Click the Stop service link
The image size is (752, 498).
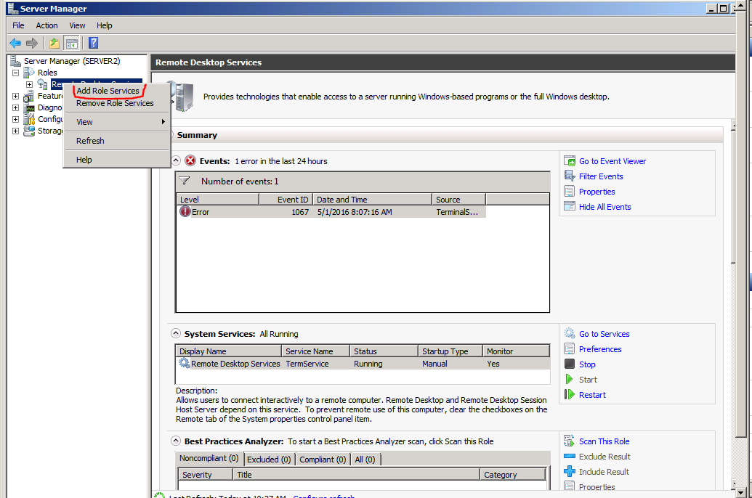[x=587, y=364]
